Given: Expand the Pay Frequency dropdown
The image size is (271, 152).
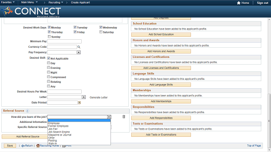Looking at the screenshot, I should coord(79,52).
